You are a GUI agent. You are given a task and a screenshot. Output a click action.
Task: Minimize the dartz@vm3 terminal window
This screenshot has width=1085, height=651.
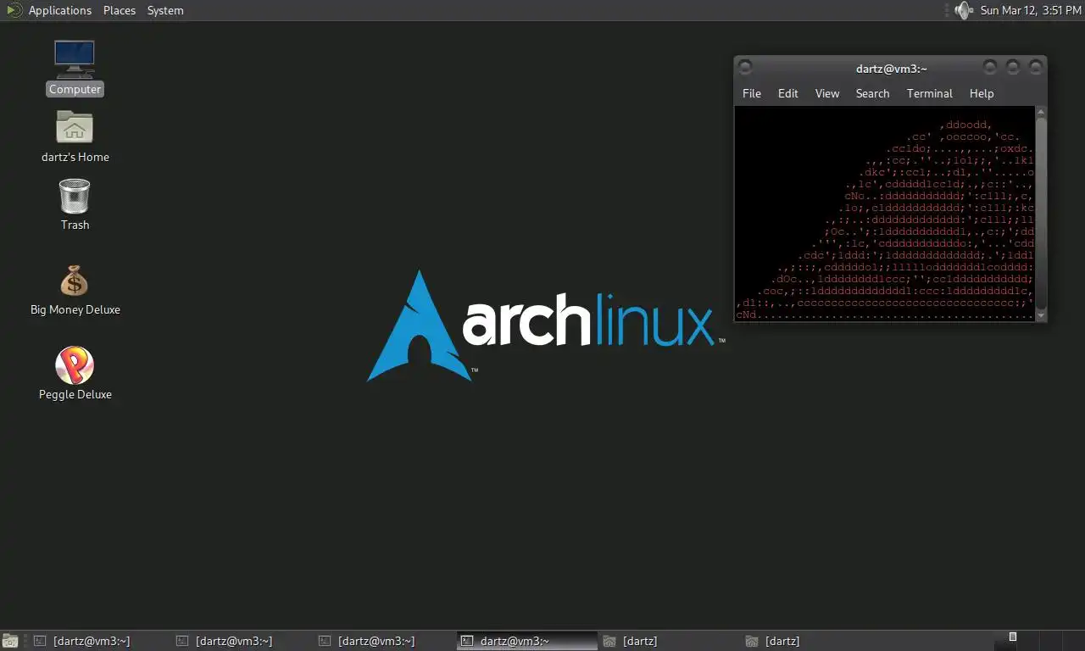[989, 67]
